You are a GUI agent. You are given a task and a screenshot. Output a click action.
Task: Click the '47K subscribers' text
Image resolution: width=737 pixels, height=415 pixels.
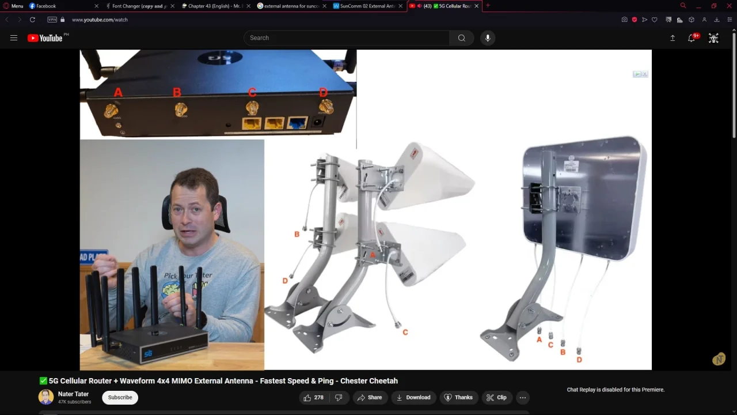click(x=75, y=402)
